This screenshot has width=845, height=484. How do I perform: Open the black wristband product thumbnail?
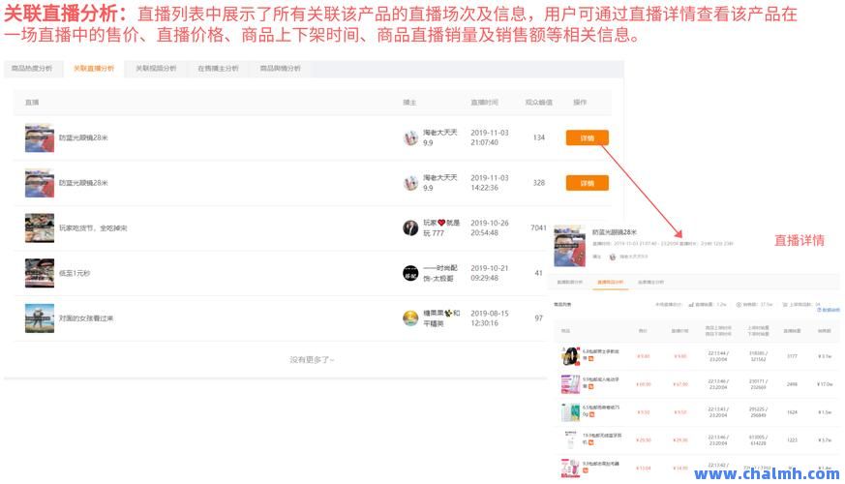pyautogui.click(x=570, y=356)
